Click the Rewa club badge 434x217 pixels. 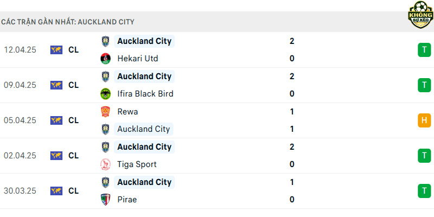tap(105, 112)
